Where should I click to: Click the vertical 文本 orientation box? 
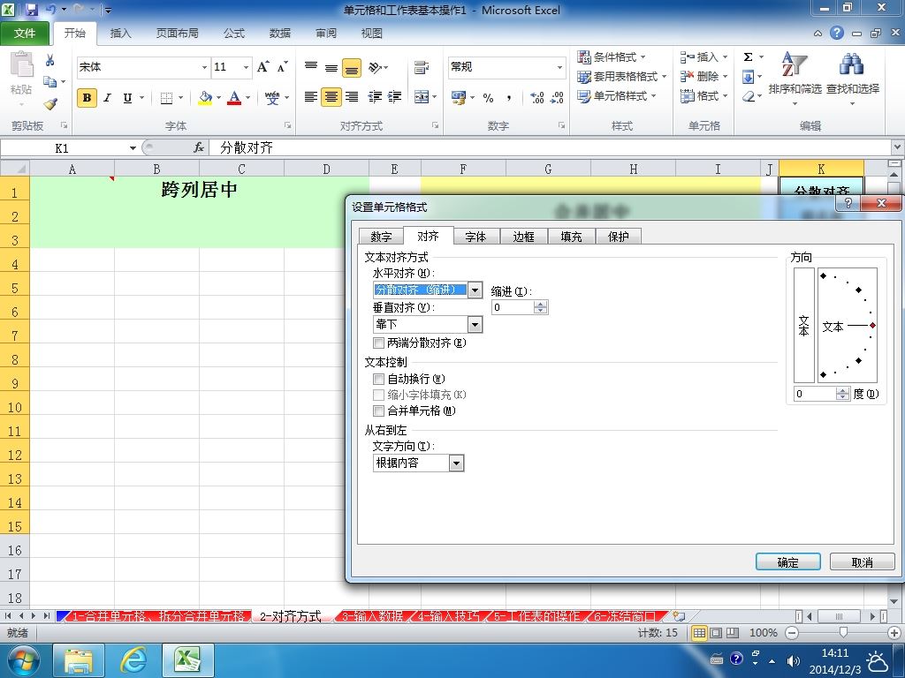tap(804, 325)
